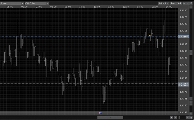Click the 1.4215 price axis label
Screen dimensions: 194x120
183,31
